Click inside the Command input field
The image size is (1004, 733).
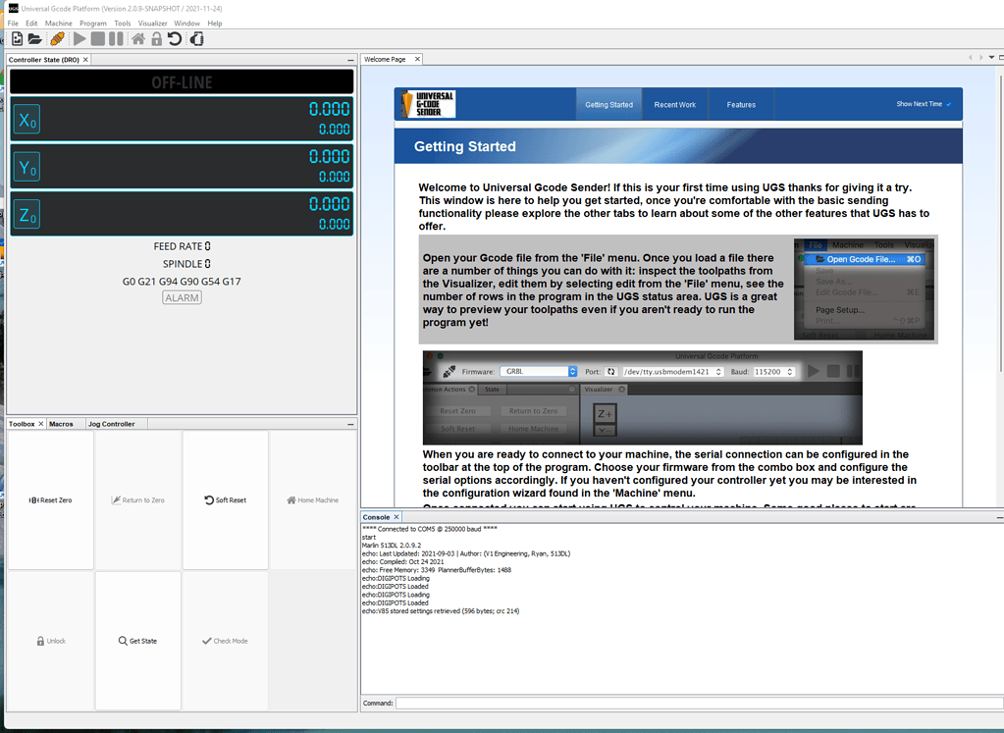(x=687, y=702)
